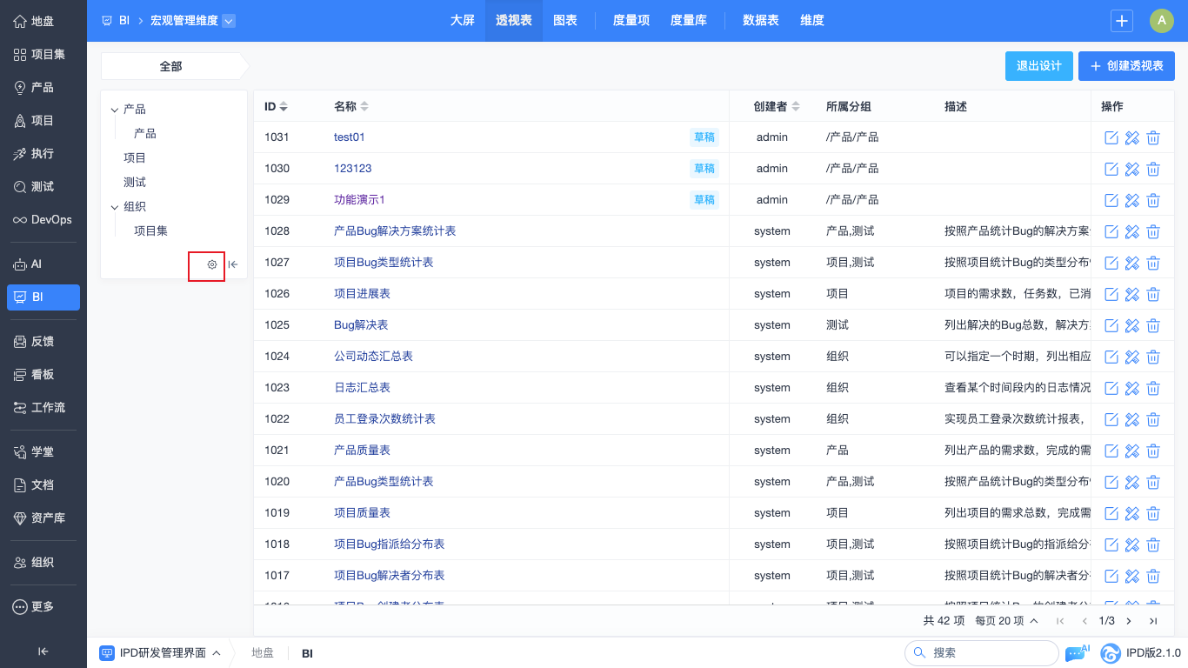1188x668 pixels.
Task: Change the 每页 20 项 page size
Action: pyautogui.click(x=1006, y=621)
